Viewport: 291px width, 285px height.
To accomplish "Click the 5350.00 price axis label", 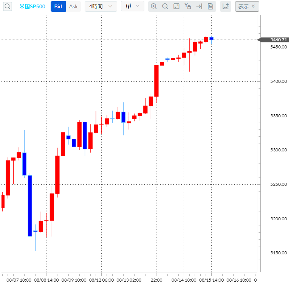I will (x=279, y=116).
